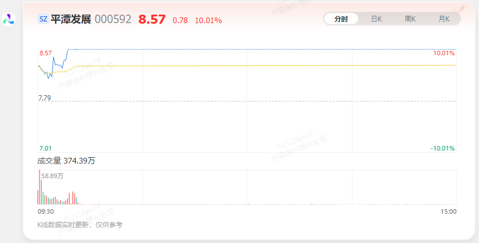Open the 月K chart tab
The width and height of the screenshot is (479, 243).
point(444,19)
